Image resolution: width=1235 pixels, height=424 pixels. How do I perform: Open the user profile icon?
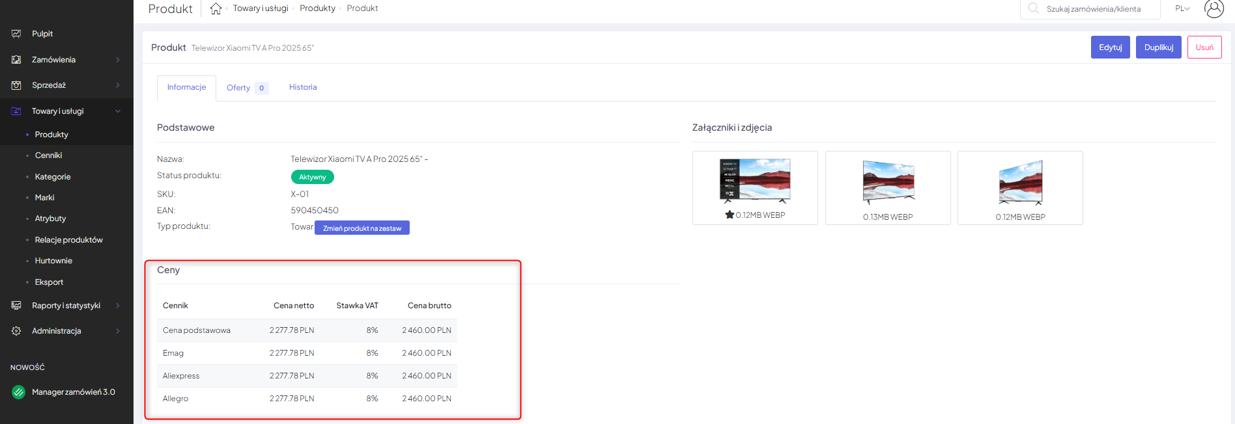coord(1214,8)
